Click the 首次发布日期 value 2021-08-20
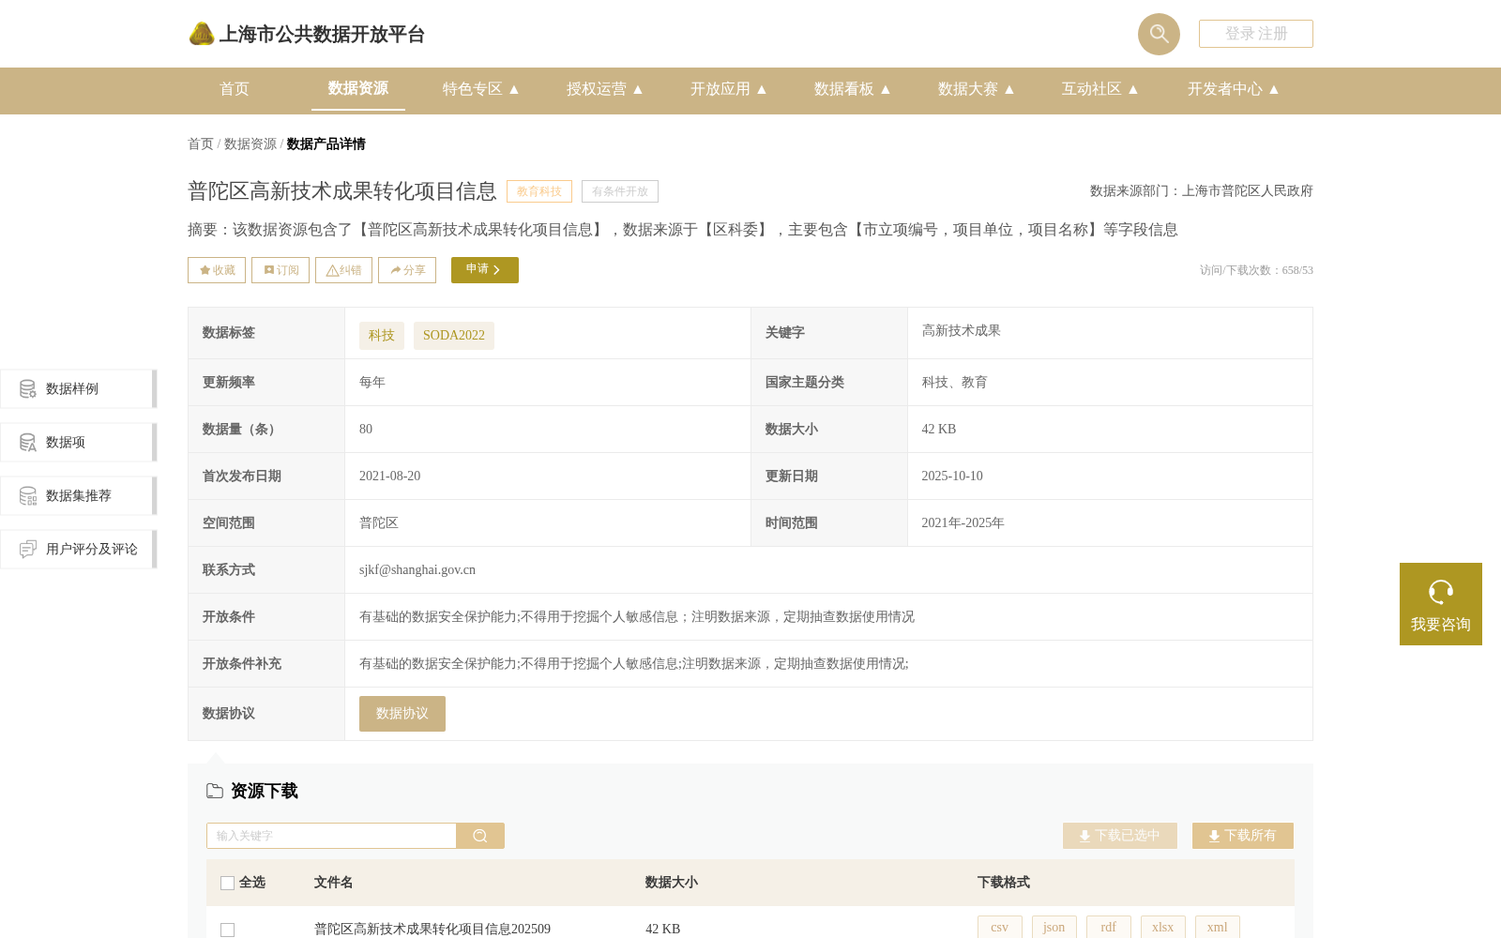 pyautogui.click(x=390, y=477)
